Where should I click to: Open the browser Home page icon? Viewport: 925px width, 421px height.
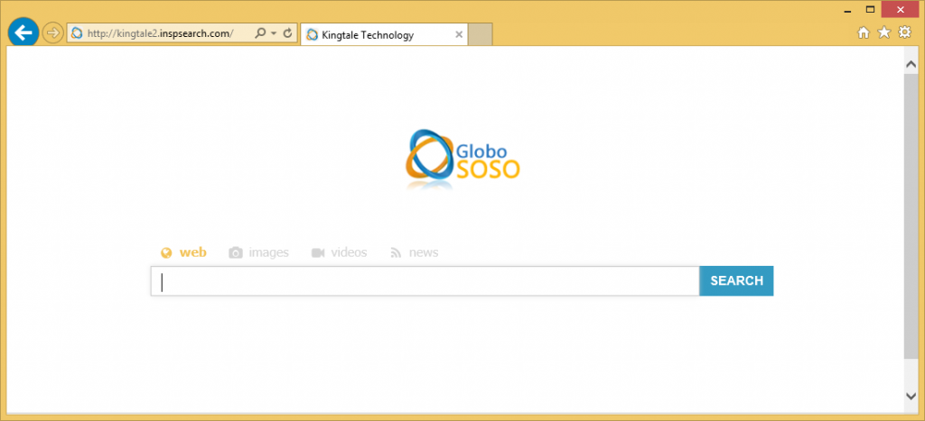(863, 32)
